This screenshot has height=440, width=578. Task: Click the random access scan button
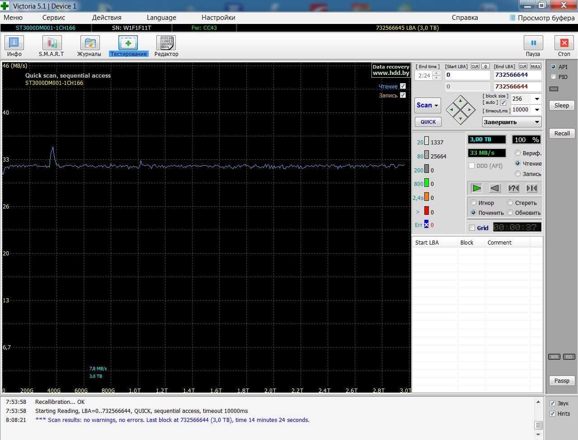[x=513, y=188]
